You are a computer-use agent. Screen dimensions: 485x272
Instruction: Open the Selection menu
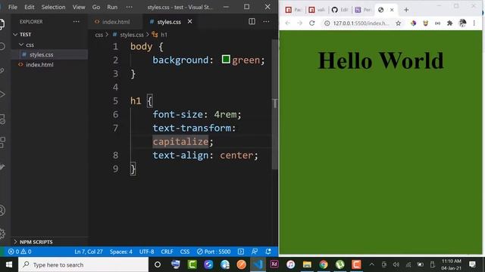(53, 7)
